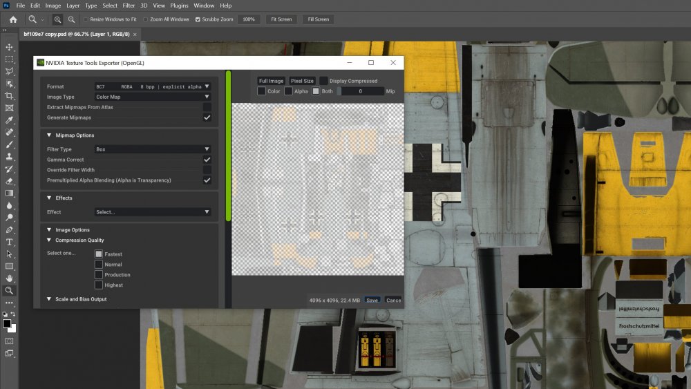Screen dimensions: 691x389
Task: Toggle the Scrubby Zoom checkbox
Action: [x=198, y=19]
